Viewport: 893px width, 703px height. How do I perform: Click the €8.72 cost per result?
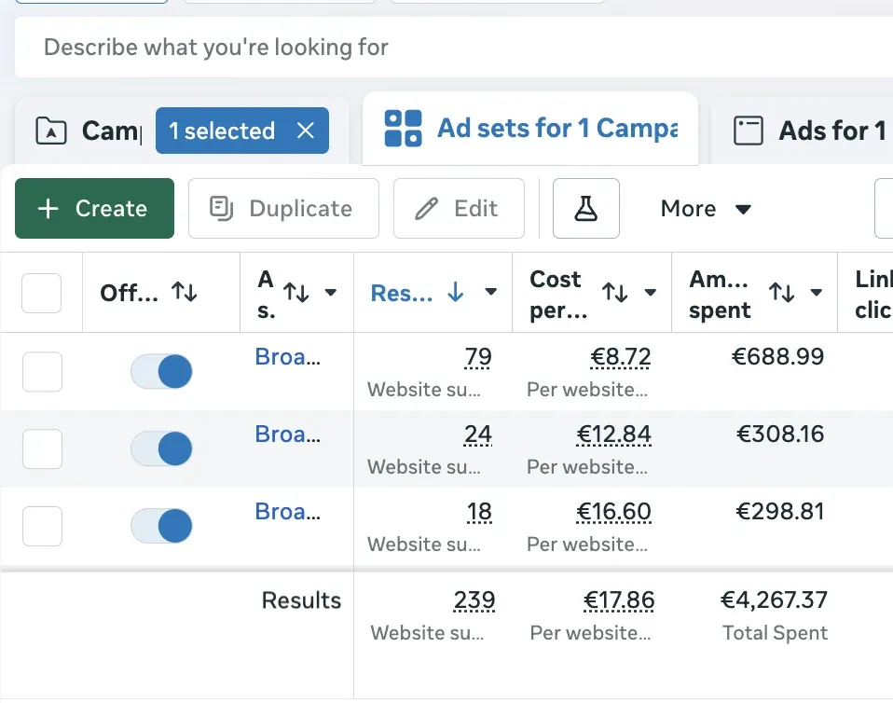[620, 357]
